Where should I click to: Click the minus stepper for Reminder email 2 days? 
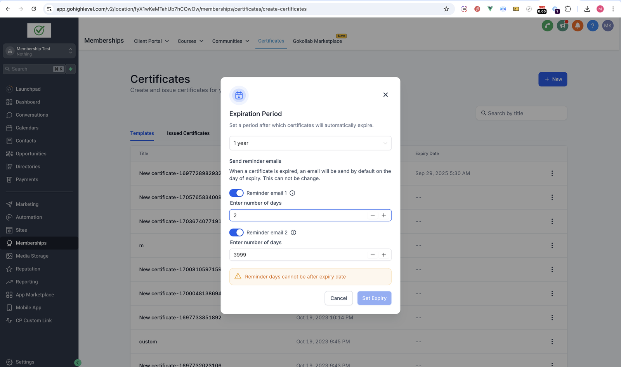click(373, 255)
